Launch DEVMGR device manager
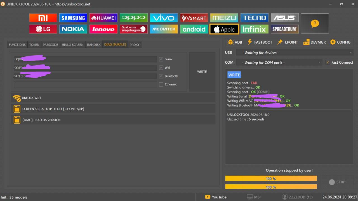This screenshot has width=358, height=201. 315,42
